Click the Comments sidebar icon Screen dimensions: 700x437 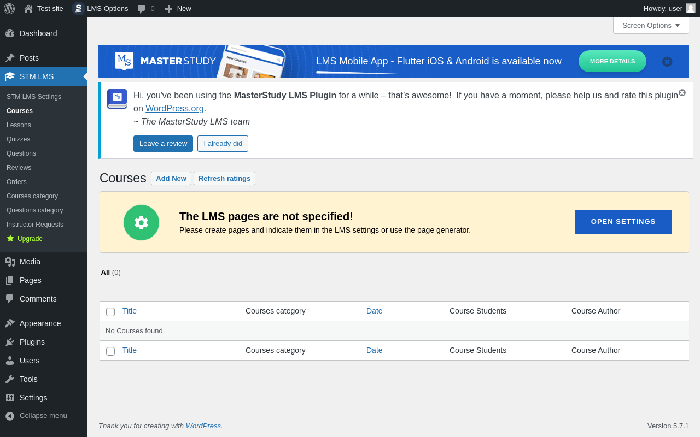click(10, 299)
